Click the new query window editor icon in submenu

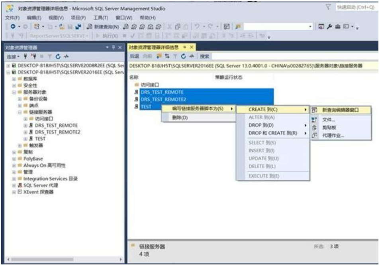click(x=314, y=110)
